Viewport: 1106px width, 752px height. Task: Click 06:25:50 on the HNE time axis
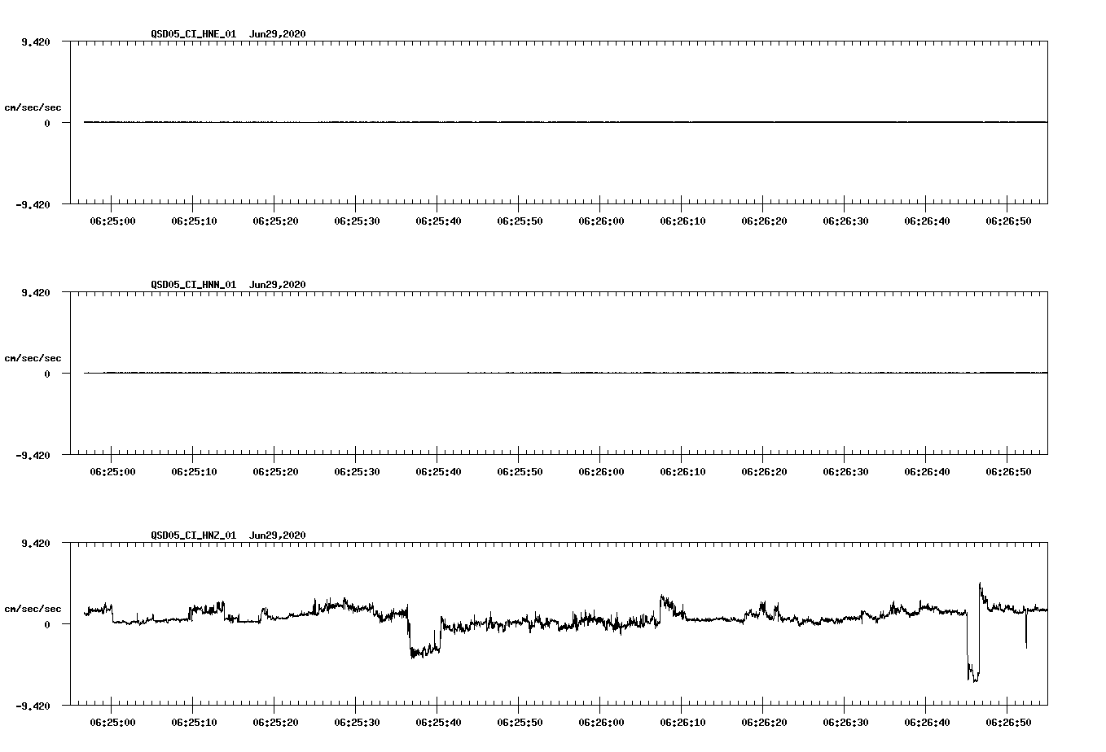(x=520, y=221)
